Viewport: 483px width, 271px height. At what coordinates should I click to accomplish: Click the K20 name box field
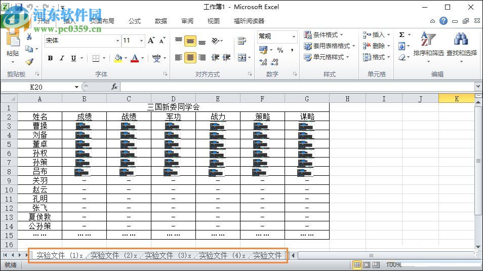click(39, 87)
